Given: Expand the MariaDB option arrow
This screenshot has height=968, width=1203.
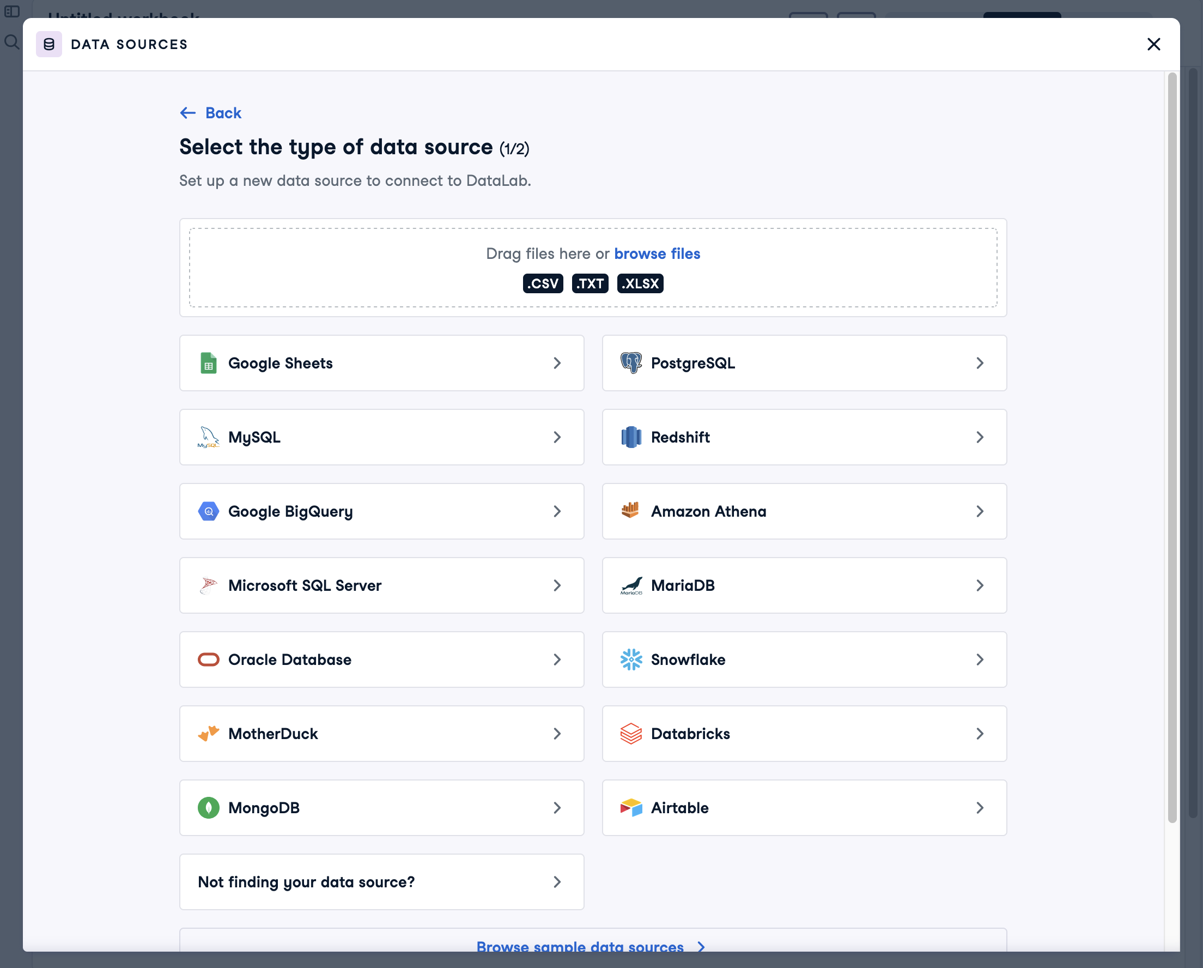Looking at the screenshot, I should [x=979, y=585].
